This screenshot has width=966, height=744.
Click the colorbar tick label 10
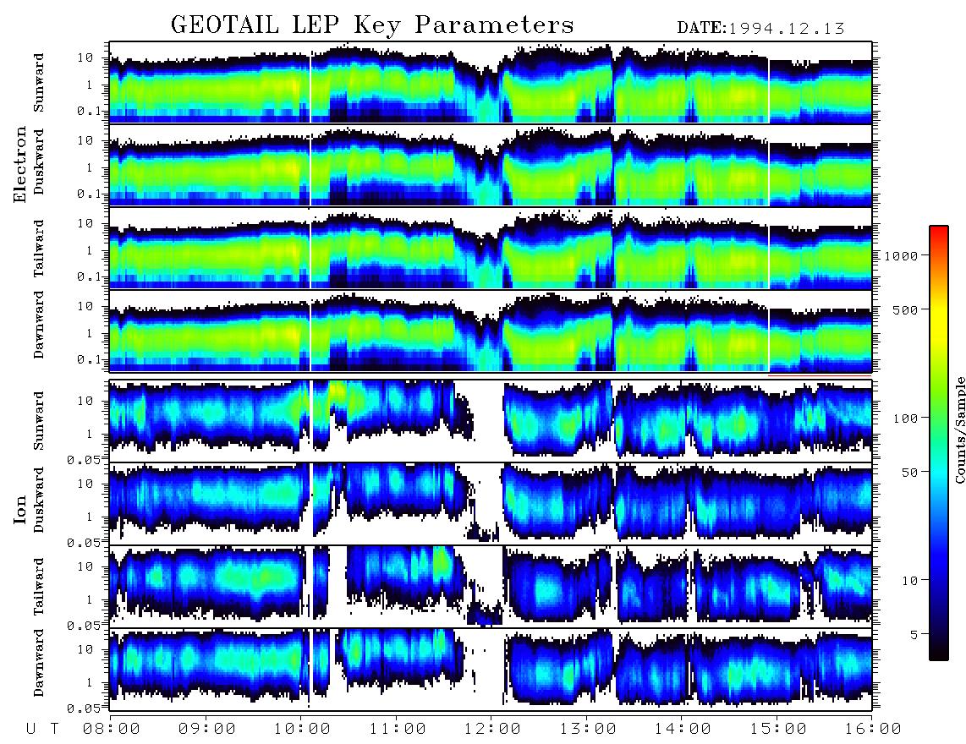coord(910,580)
